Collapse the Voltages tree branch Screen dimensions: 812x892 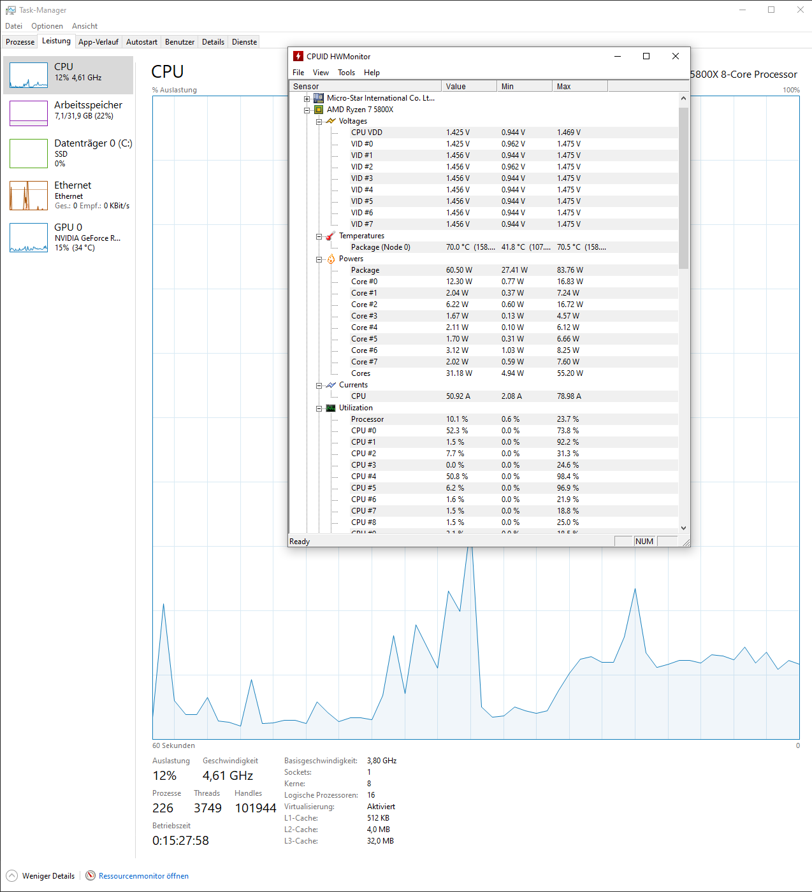pyautogui.click(x=319, y=122)
